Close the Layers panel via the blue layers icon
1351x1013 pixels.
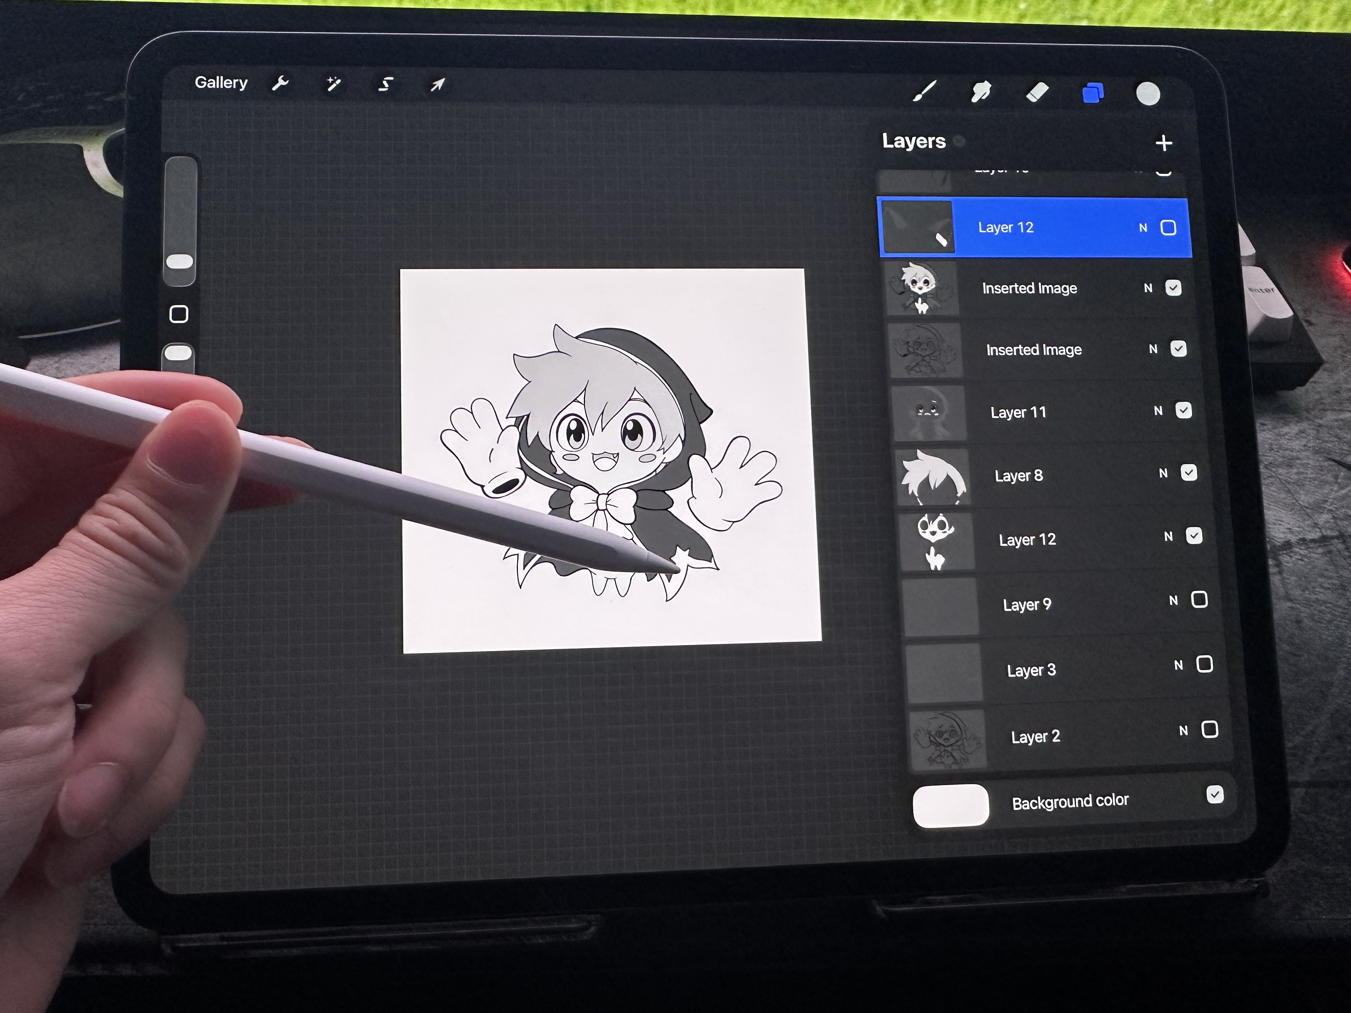click(x=1093, y=93)
